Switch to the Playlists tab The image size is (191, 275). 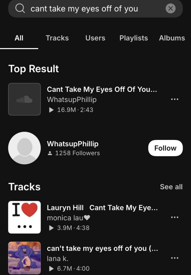click(134, 38)
